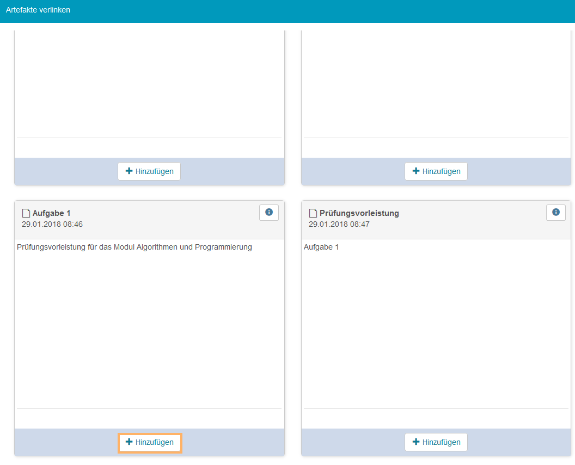Click the plus icon in Prüfungsvorleistung's Hinzufügen button
Image resolution: width=575 pixels, height=465 pixels.
[x=416, y=442]
